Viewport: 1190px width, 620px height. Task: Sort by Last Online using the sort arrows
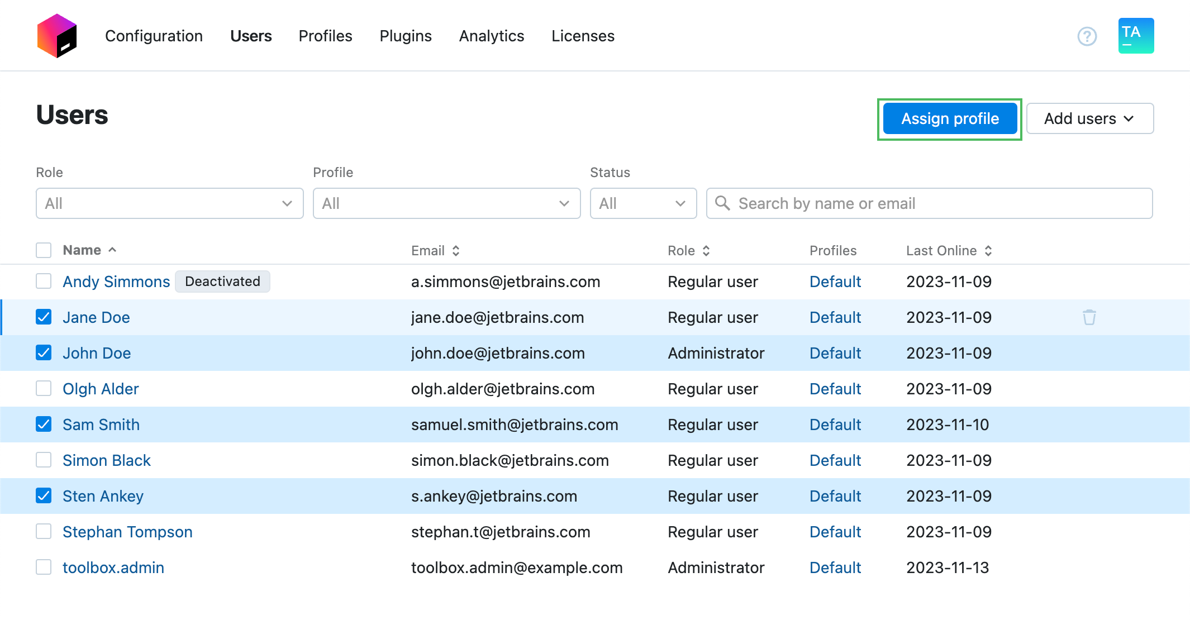click(x=988, y=251)
